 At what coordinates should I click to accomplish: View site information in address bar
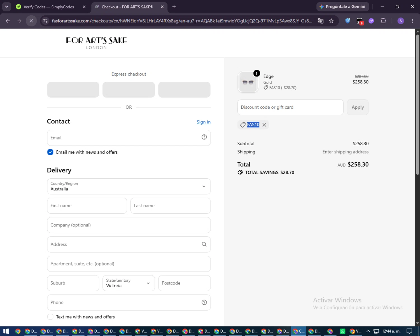tap(45, 21)
